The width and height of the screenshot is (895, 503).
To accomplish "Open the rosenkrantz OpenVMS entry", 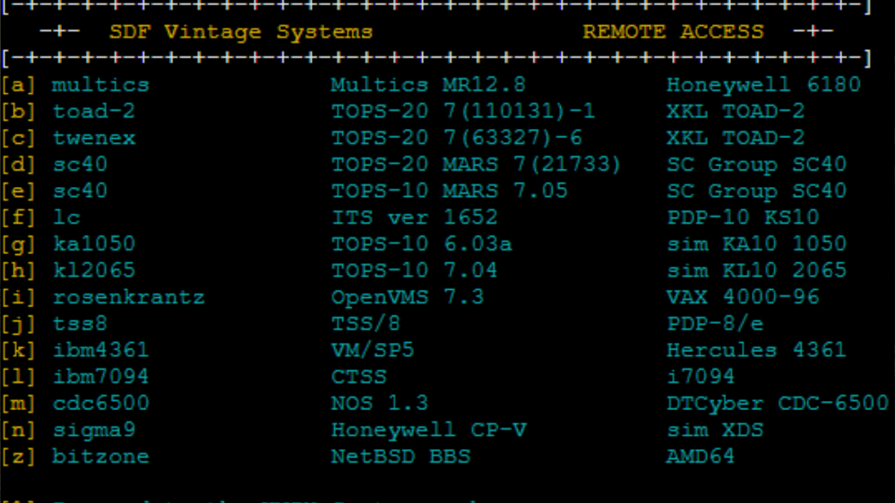I will point(128,297).
